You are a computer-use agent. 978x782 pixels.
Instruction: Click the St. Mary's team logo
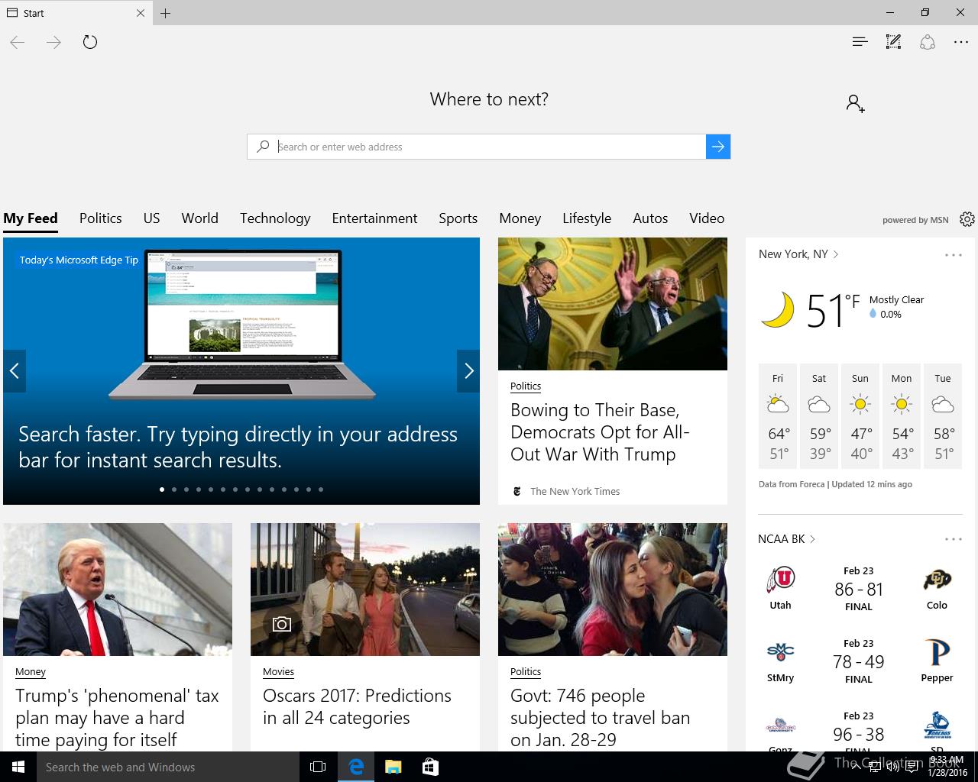click(780, 653)
